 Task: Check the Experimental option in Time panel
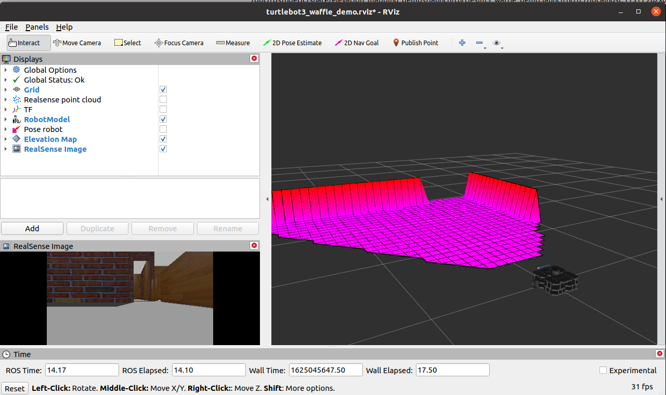[x=603, y=370]
